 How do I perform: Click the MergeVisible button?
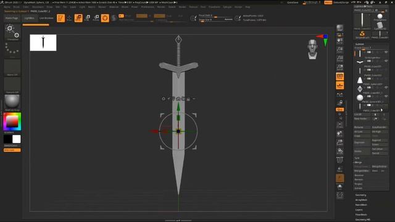(x=380, y=166)
